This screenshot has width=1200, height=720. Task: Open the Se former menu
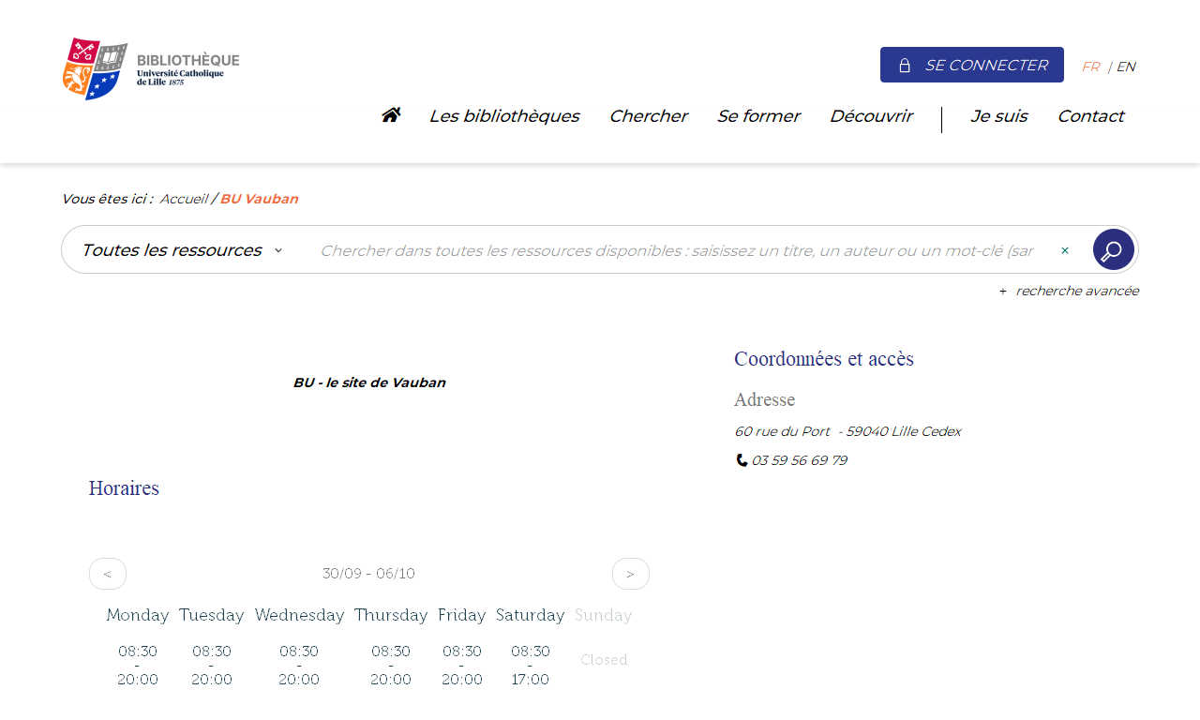tap(758, 116)
